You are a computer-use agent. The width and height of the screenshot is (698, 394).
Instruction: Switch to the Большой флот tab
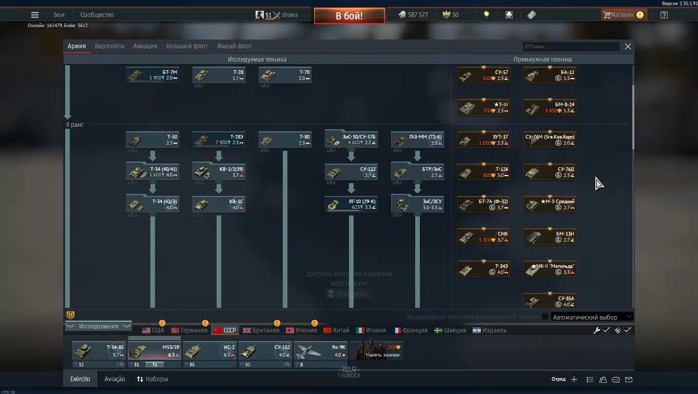pyautogui.click(x=187, y=46)
